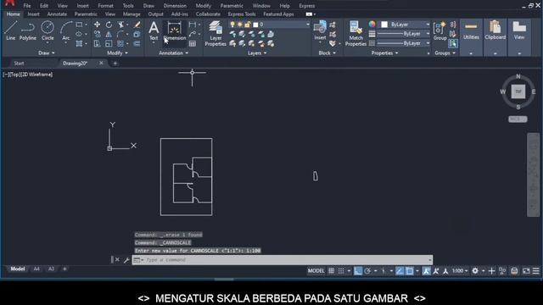Open the Clipboard panel button
This screenshot has height=305, width=543.
coord(495,37)
